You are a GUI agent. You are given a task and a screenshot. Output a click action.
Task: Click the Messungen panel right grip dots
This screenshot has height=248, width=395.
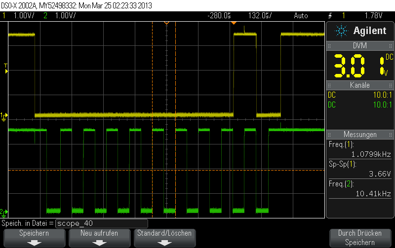[391, 135]
